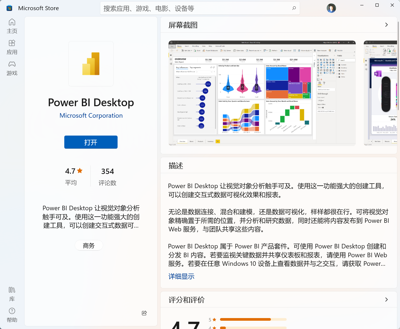Viewport: 400px width, 329px height.
Task: Click the 屏幕截图 heading
Action: pos(183,25)
